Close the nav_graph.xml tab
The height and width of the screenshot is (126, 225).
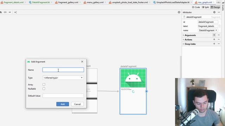pyautogui.click(x=214, y=2)
